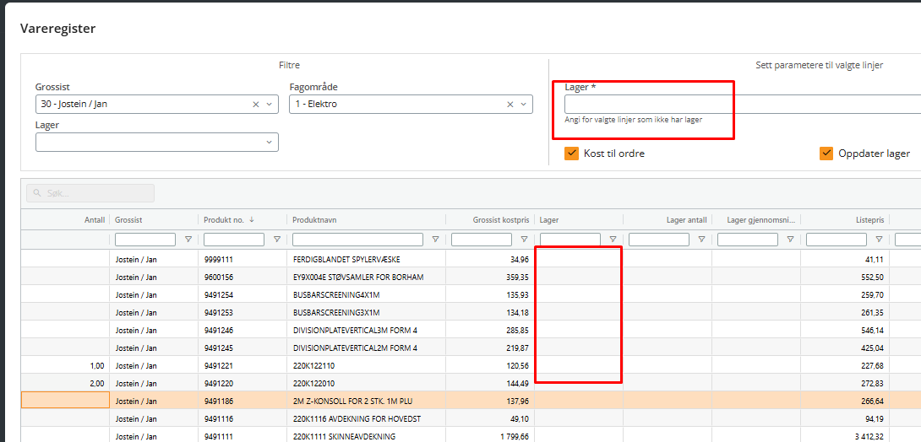Viewport: 921px width, 442px height.
Task: Toggle the Kost til ordre checkbox
Action: pyautogui.click(x=571, y=154)
